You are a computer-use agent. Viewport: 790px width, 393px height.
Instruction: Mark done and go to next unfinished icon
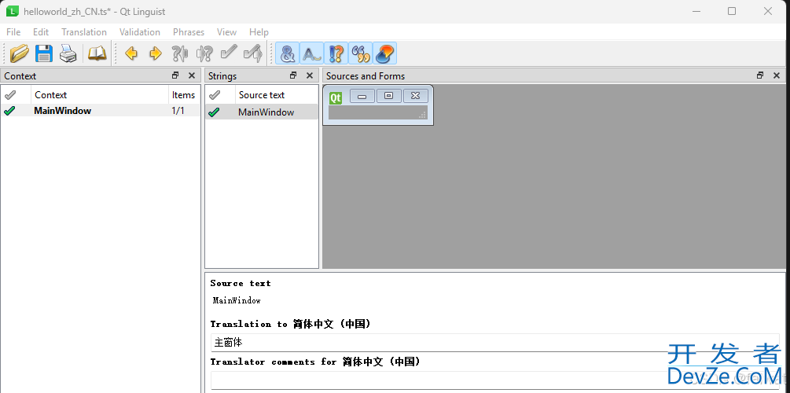pos(253,53)
